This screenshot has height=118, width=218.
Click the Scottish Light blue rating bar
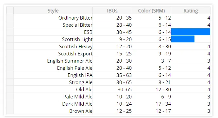pos(183,39)
